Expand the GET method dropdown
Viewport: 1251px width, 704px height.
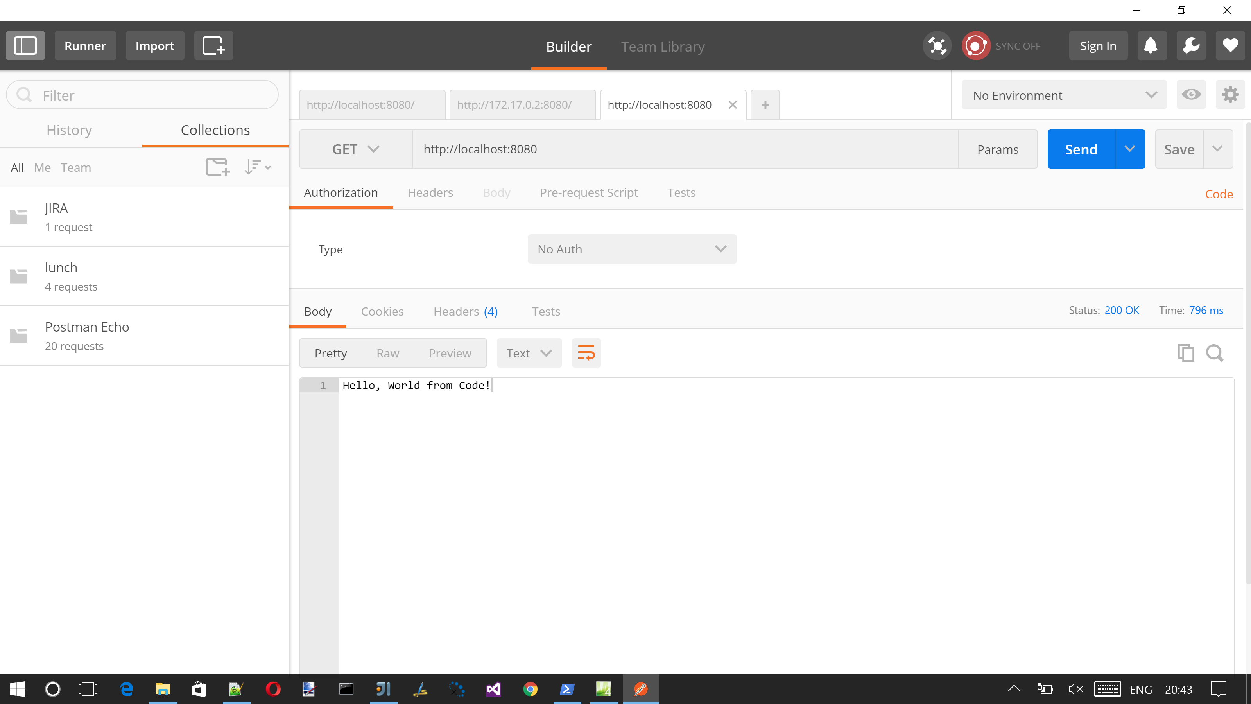pos(356,149)
